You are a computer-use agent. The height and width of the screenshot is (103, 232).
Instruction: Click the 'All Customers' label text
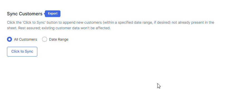(25, 40)
